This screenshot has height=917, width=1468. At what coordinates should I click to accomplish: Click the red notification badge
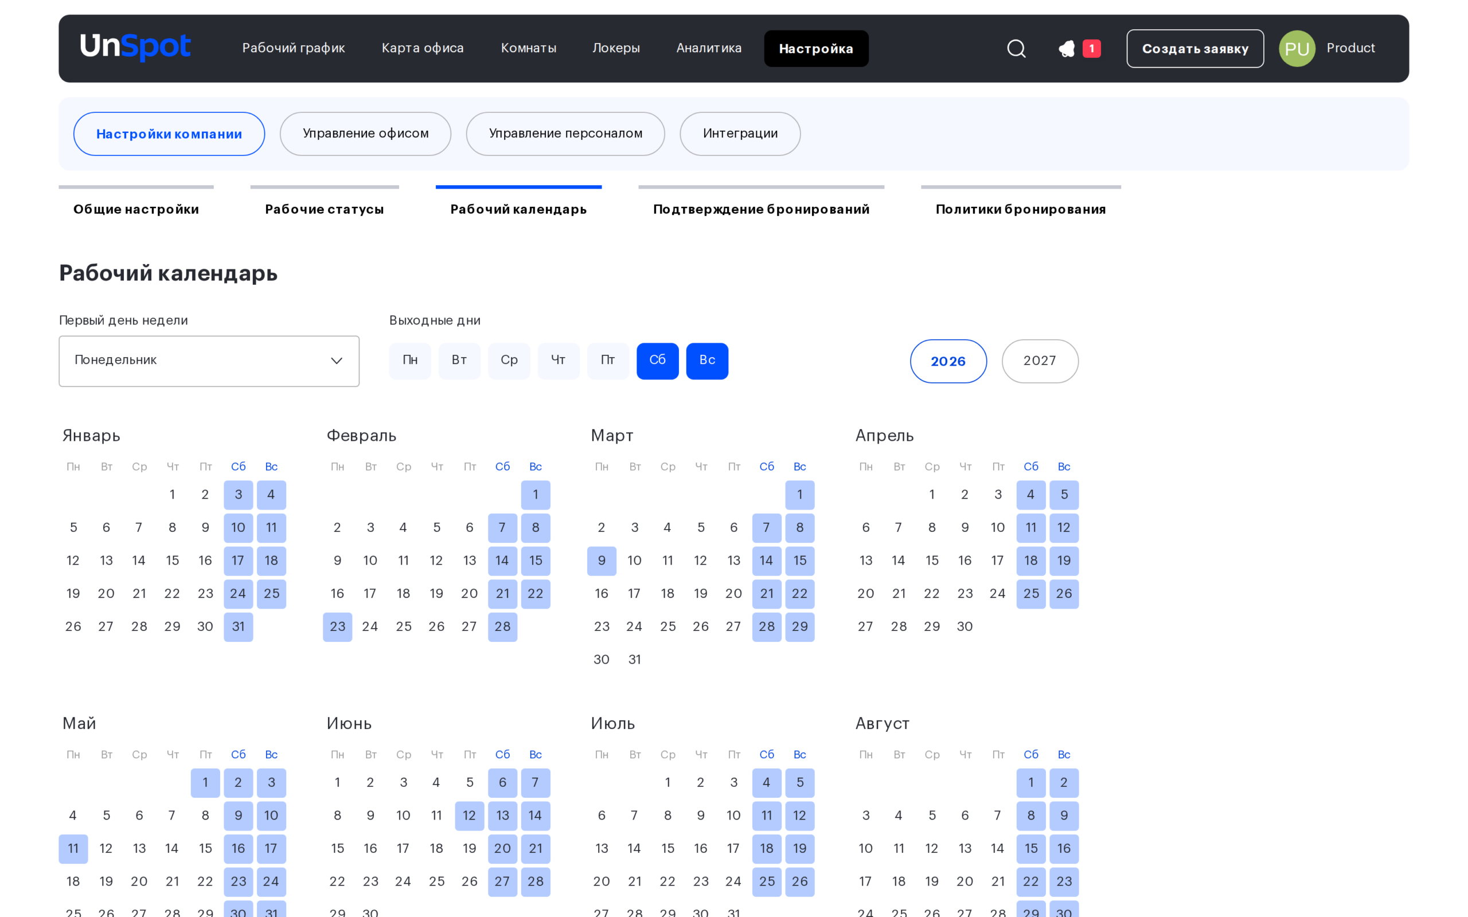[x=1091, y=49]
